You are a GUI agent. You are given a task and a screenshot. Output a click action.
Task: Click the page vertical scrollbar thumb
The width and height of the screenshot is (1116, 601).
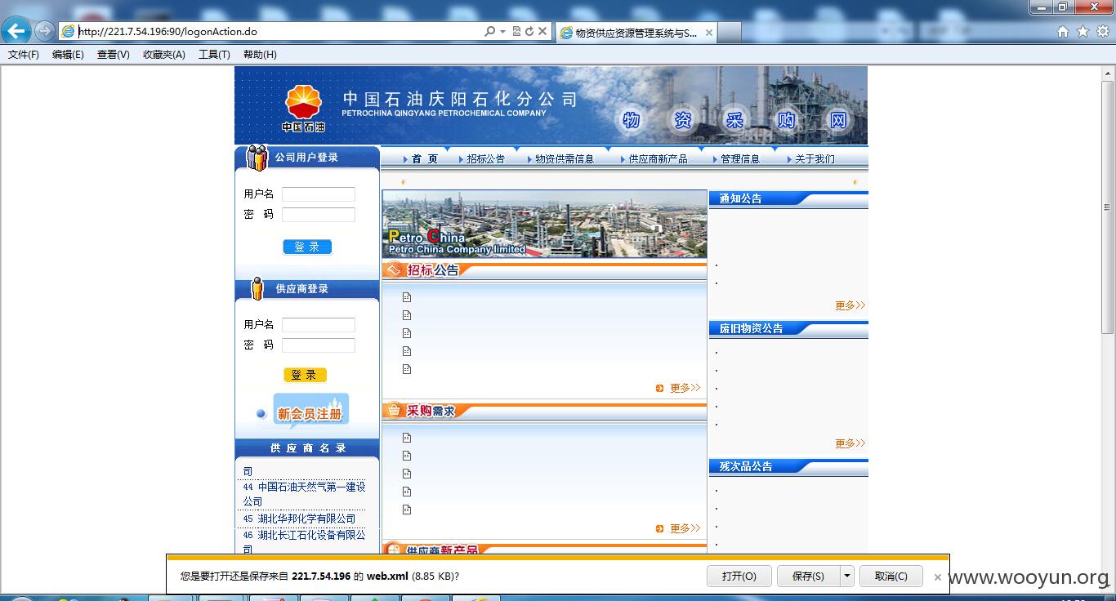click(x=1108, y=207)
